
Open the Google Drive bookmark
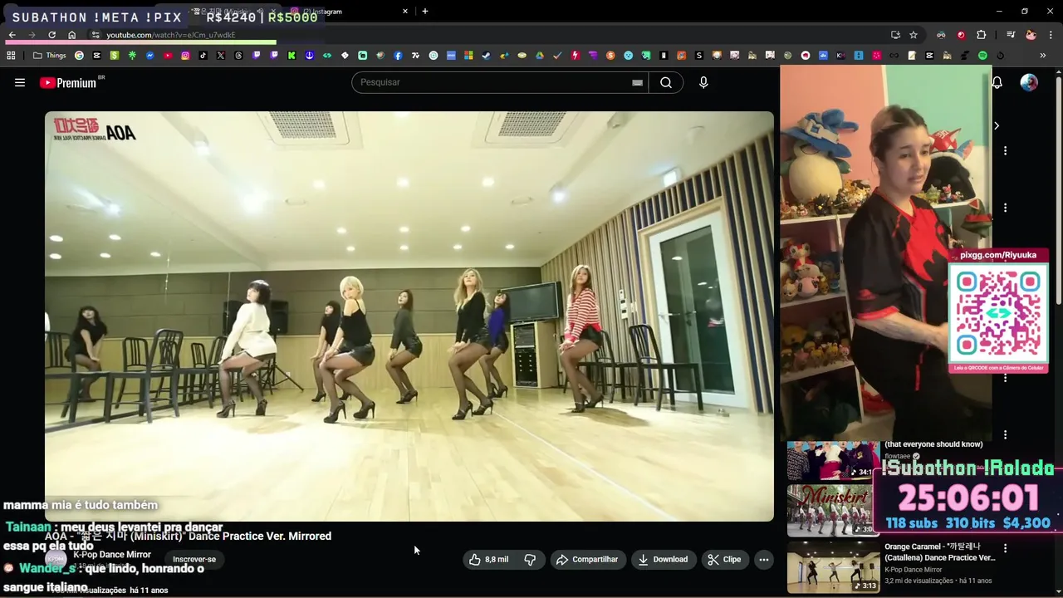(539, 56)
